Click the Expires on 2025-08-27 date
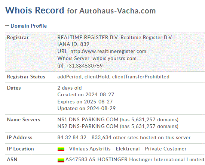 pyautogui.click(x=85, y=102)
